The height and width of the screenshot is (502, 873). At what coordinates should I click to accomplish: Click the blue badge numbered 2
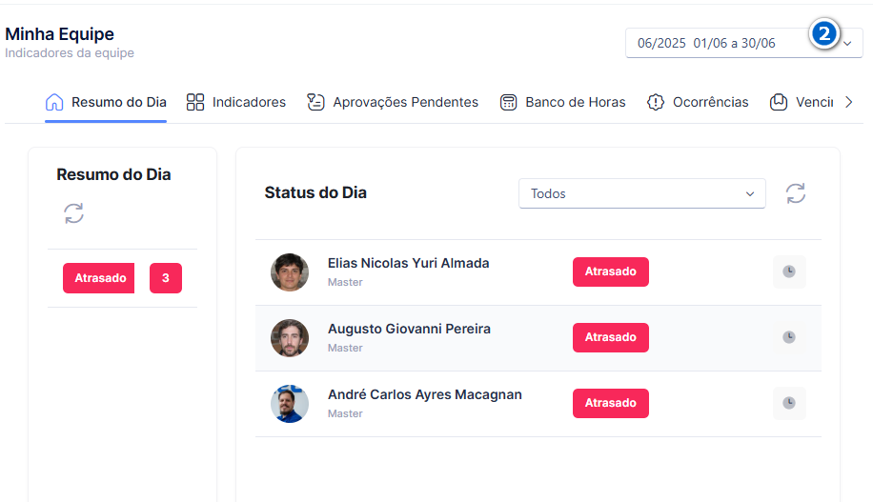click(x=824, y=34)
